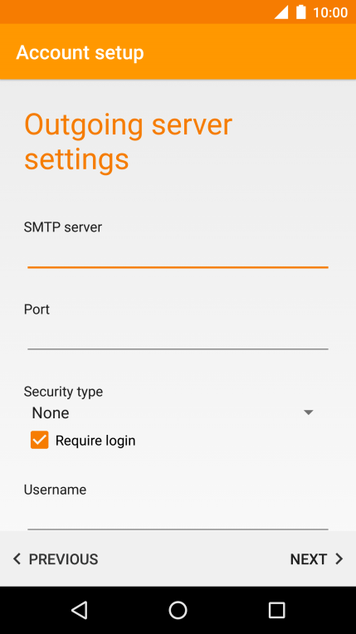Focus the Port input field

tap(178, 335)
